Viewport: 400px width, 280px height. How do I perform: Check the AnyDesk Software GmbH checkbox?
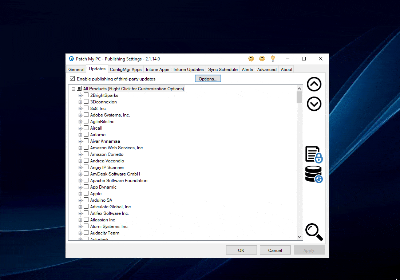point(86,174)
